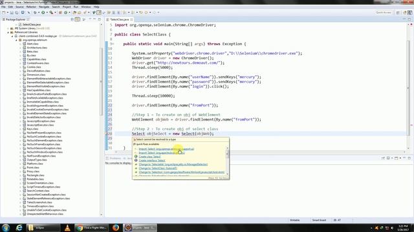Open the Navigate menu

coord(44,7)
